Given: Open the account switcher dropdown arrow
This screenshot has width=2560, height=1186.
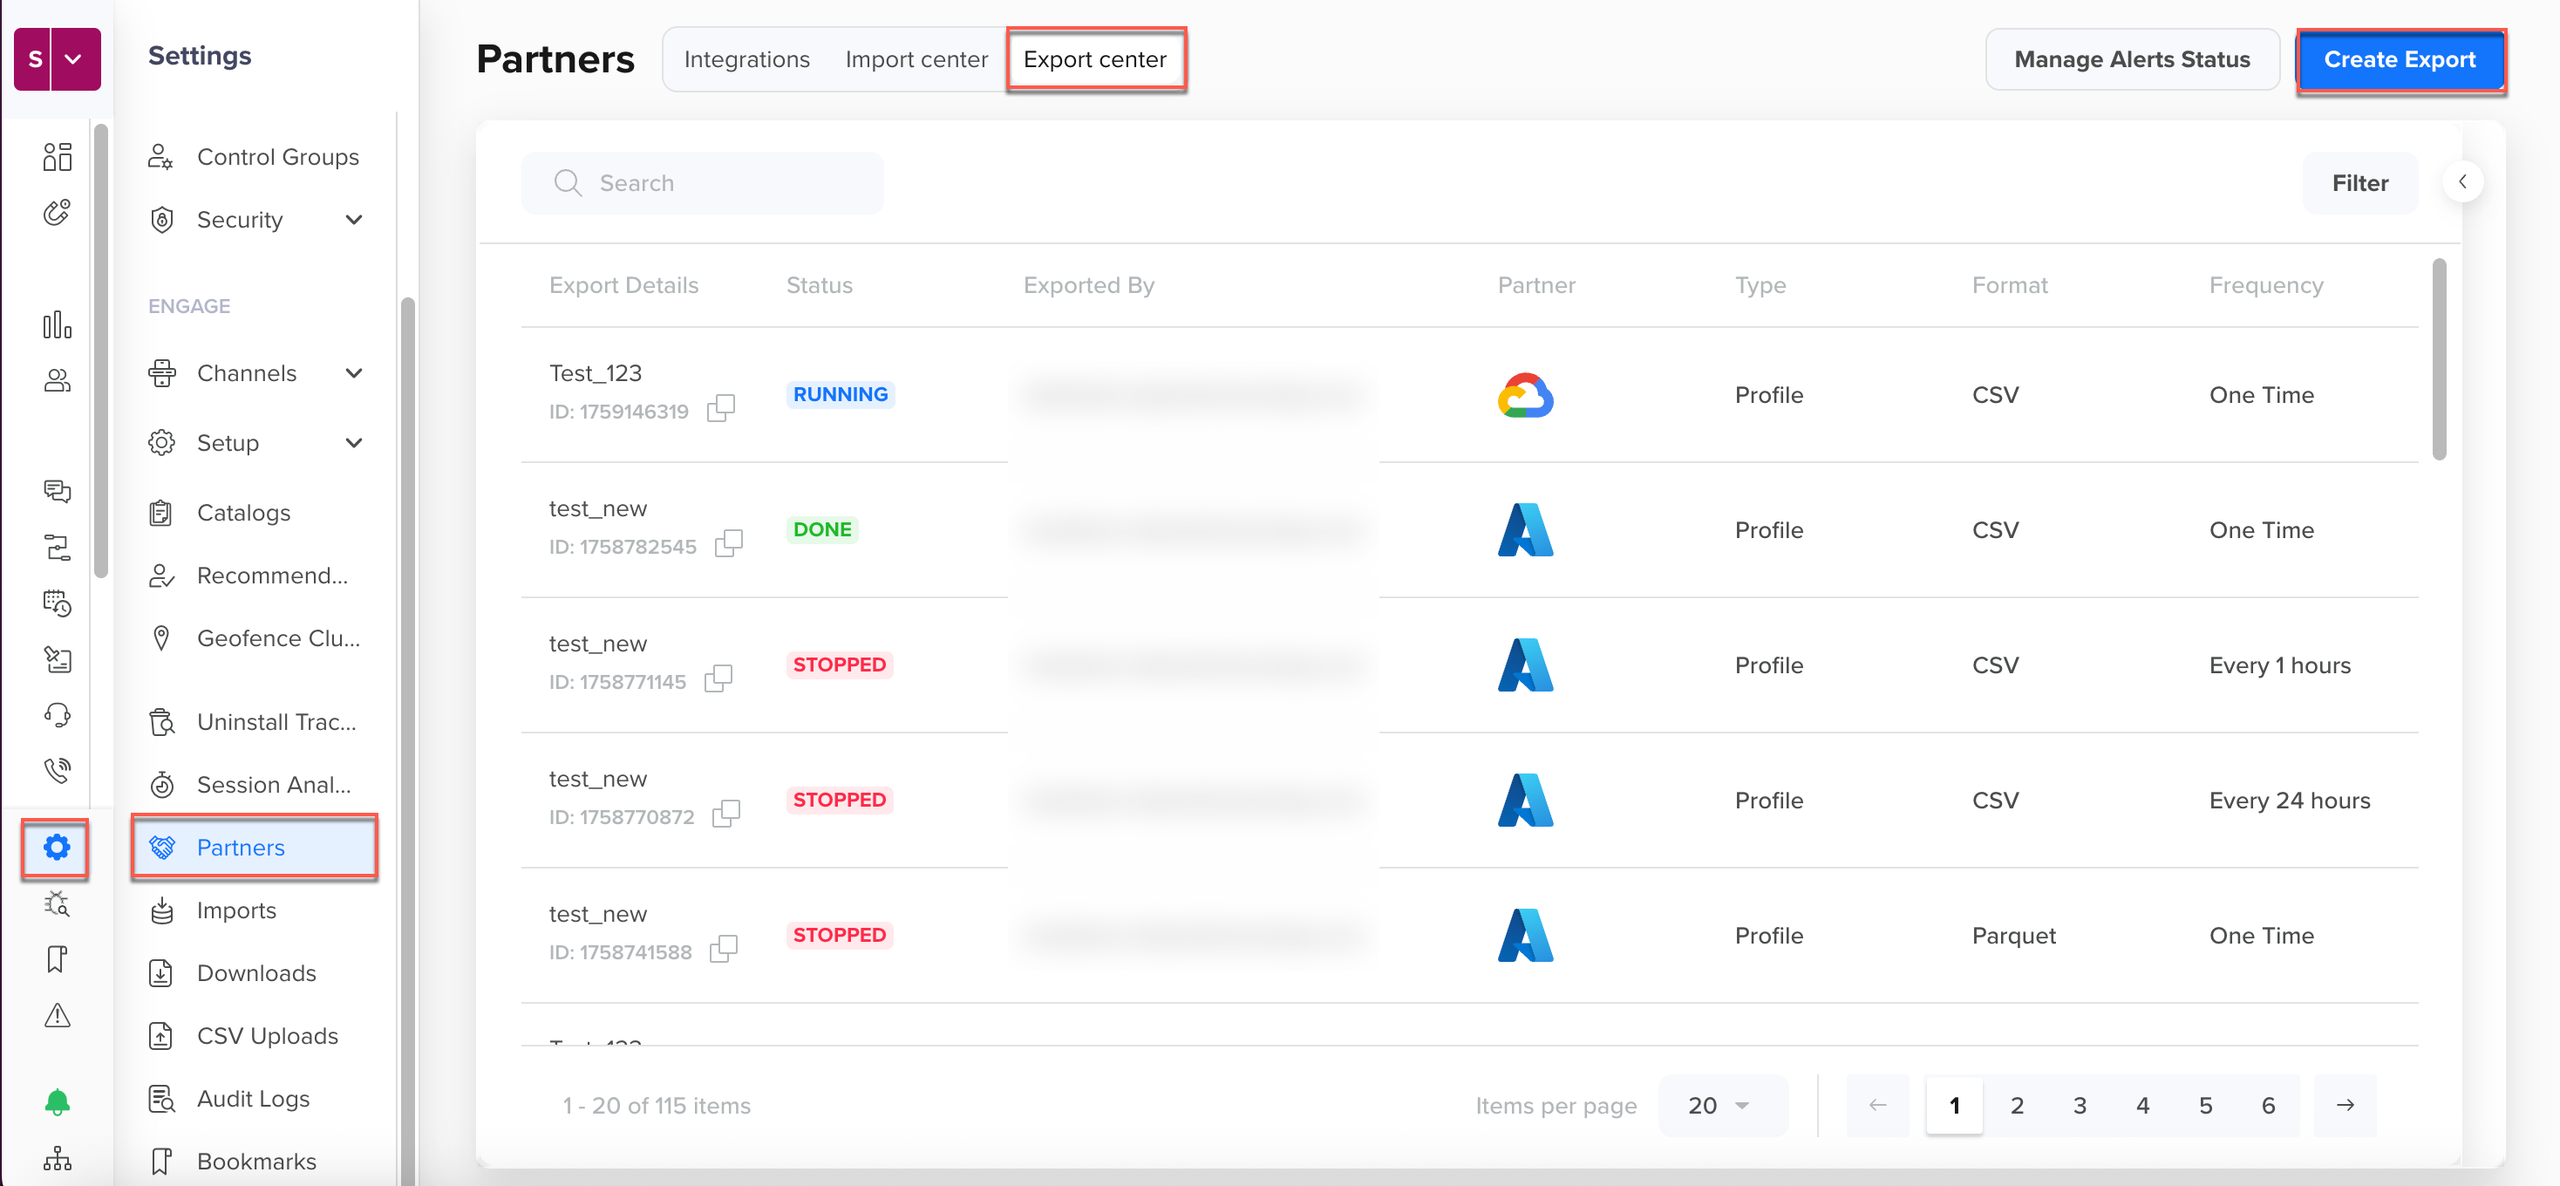Looking at the screenshot, I should pyautogui.click(x=73, y=58).
